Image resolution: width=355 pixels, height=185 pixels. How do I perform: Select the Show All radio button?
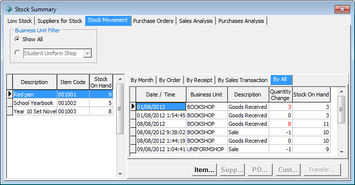coord(17,39)
